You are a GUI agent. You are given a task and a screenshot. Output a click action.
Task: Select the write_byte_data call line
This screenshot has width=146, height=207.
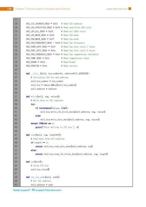(x=70, y=119)
